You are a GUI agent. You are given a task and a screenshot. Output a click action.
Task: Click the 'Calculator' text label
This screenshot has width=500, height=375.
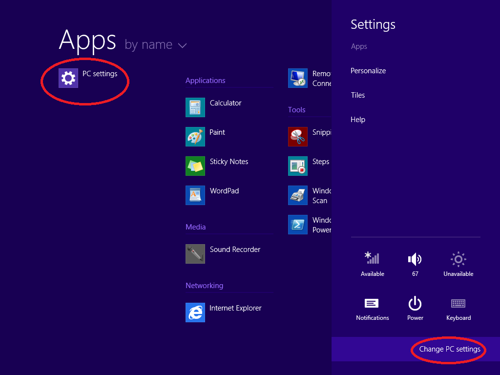pos(226,103)
